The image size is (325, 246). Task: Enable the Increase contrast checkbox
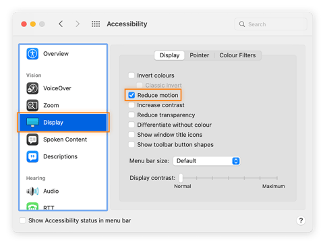point(131,105)
